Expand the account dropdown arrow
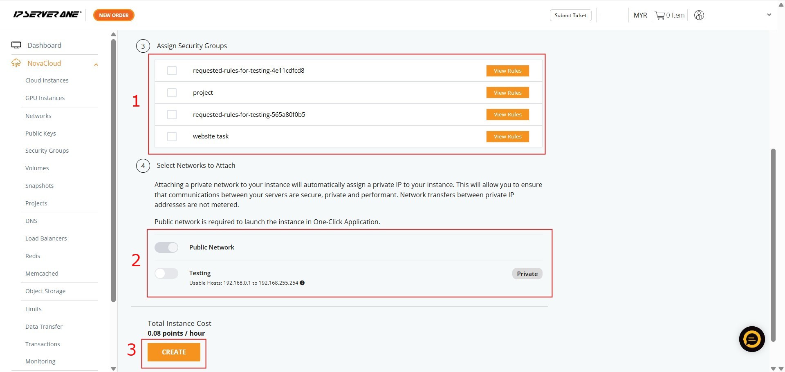Image resolution: width=785 pixels, height=372 pixels. pyautogui.click(x=769, y=15)
